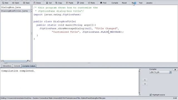This screenshot has width=178, height=100.
Task: Generate docs with Javadoc button
Action: (x=149, y=3)
